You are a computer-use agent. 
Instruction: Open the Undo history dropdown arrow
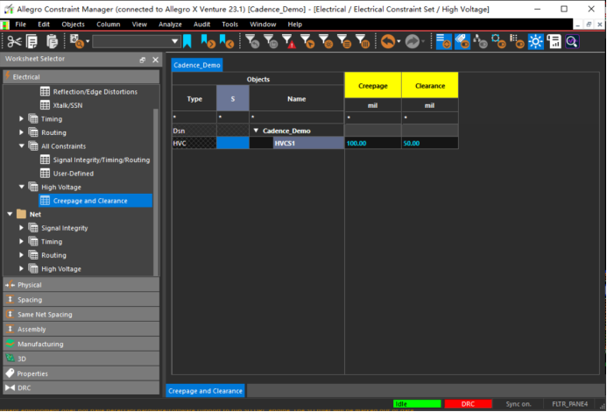click(399, 41)
